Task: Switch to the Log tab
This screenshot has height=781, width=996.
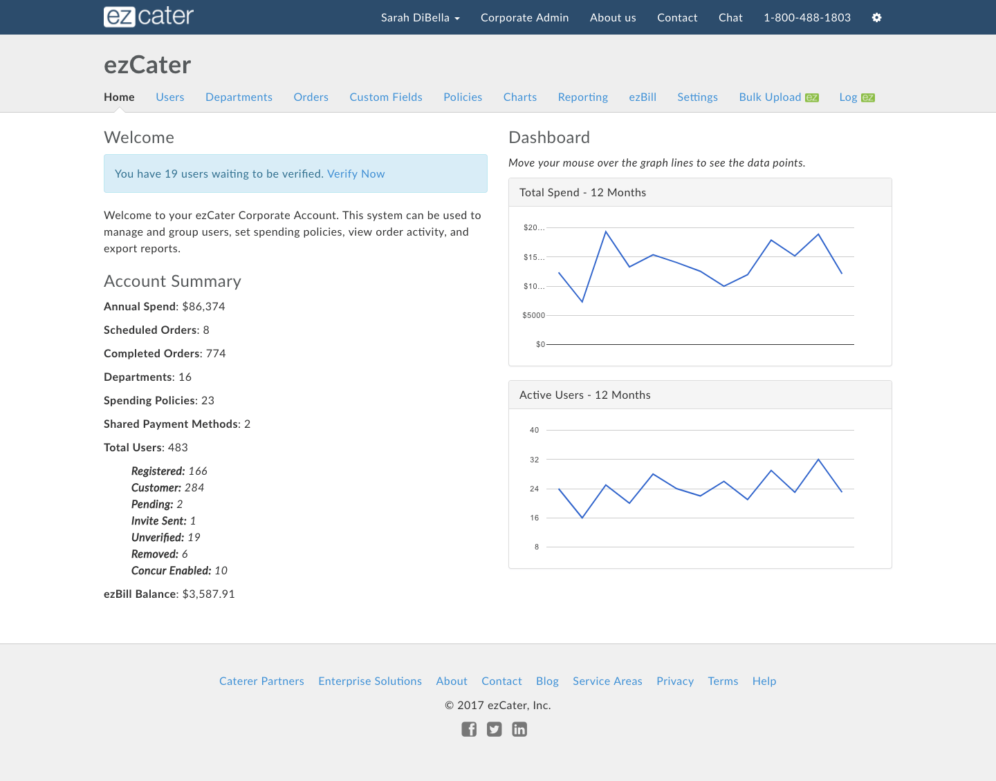Action: [x=848, y=97]
